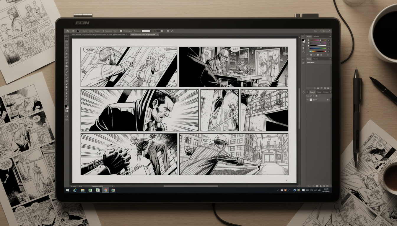Toggle the checkbox beside the layer thumbnail

[x=308, y=100]
